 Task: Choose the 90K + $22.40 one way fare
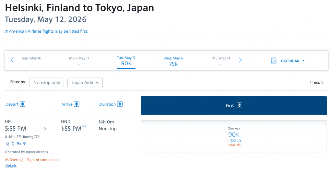(x=234, y=136)
